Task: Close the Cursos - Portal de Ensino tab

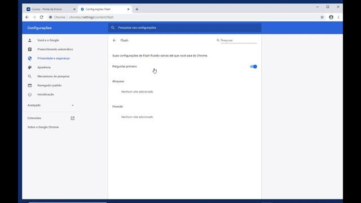Action: click(x=74, y=10)
